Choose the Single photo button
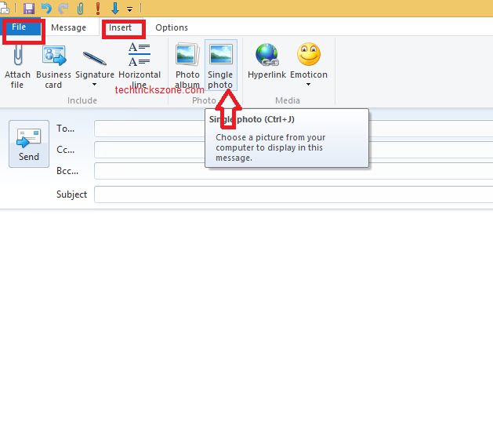Screen dimensions: 493x425 pyautogui.click(x=220, y=66)
